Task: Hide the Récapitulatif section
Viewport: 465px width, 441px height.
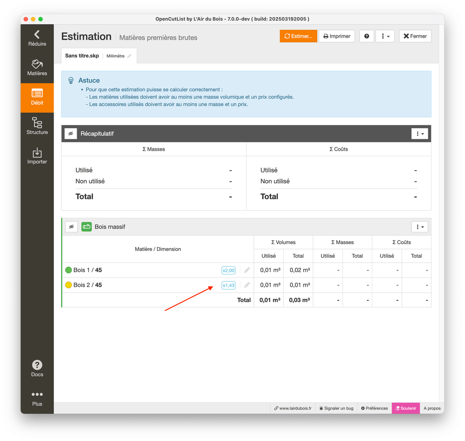Action: (x=71, y=134)
